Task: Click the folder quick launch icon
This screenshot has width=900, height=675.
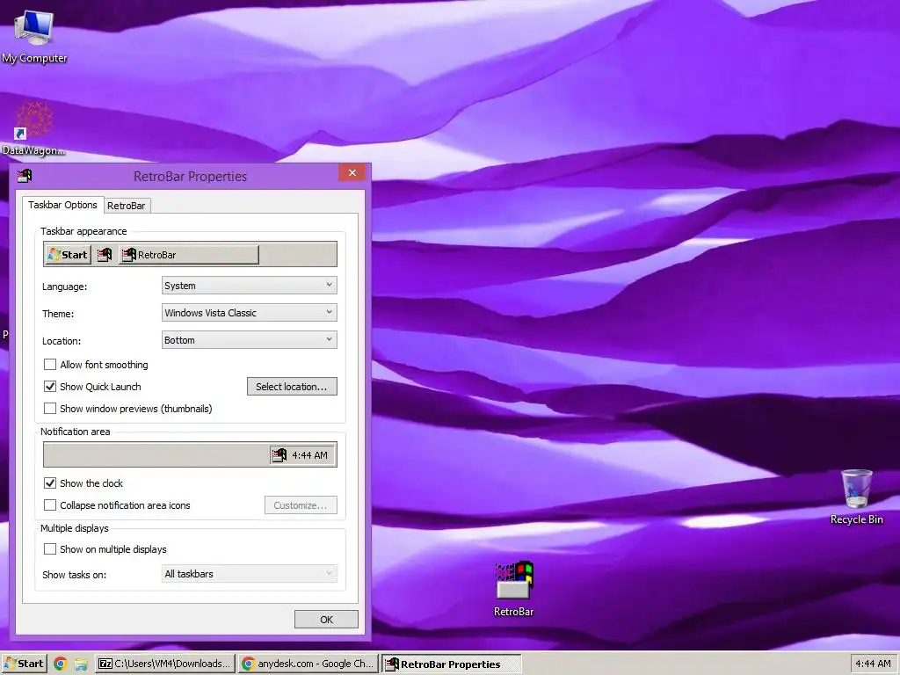Action: [81, 664]
